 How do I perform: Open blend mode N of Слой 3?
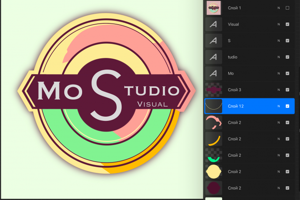tap(279, 90)
